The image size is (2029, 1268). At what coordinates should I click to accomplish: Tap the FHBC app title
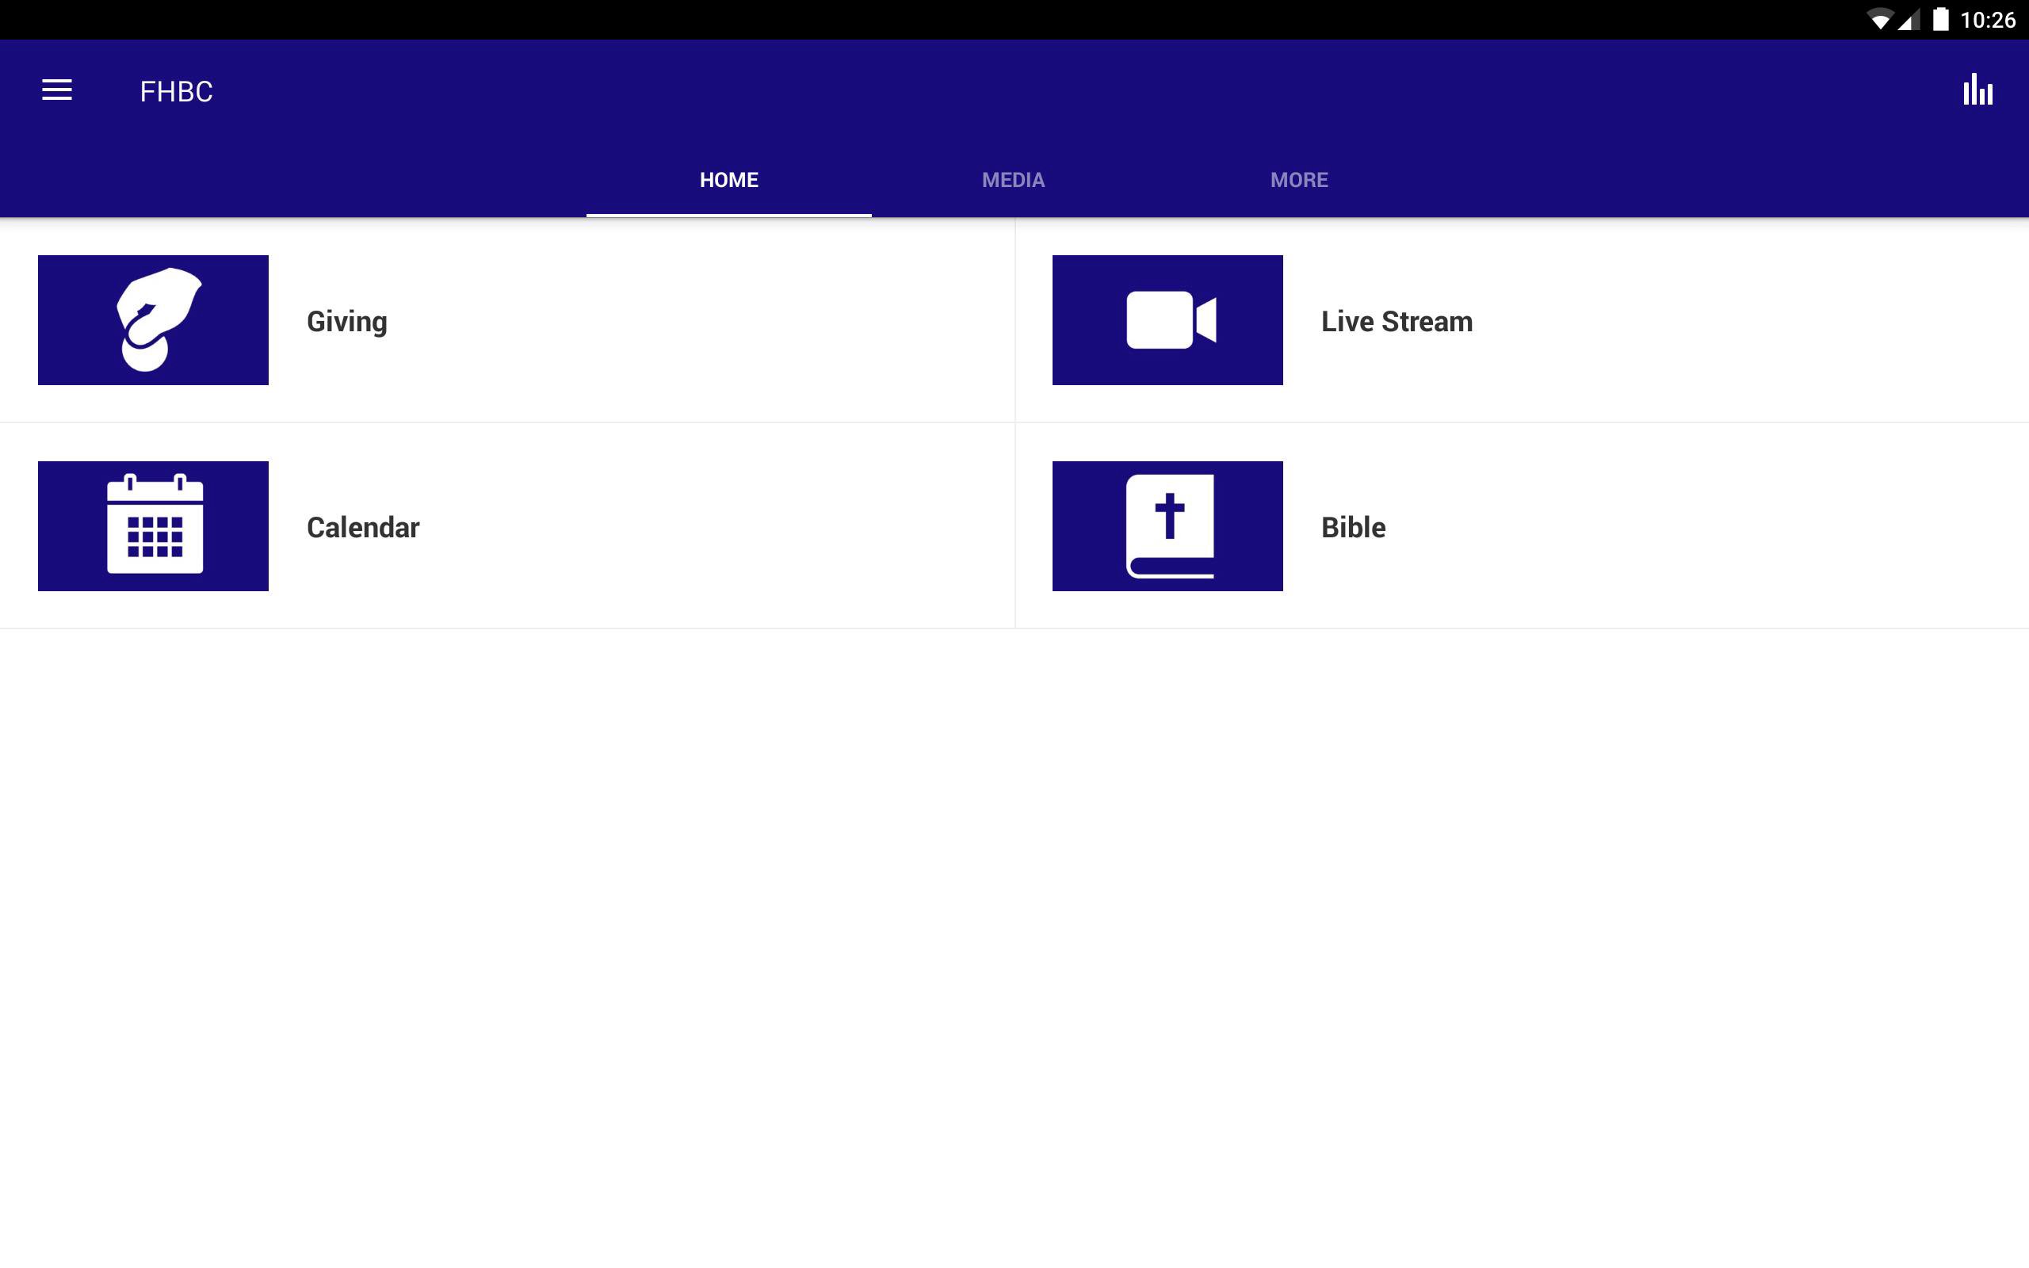pos(176,91)
